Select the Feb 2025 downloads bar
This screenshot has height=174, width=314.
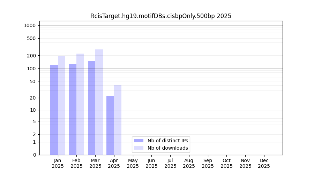(80, 104)
